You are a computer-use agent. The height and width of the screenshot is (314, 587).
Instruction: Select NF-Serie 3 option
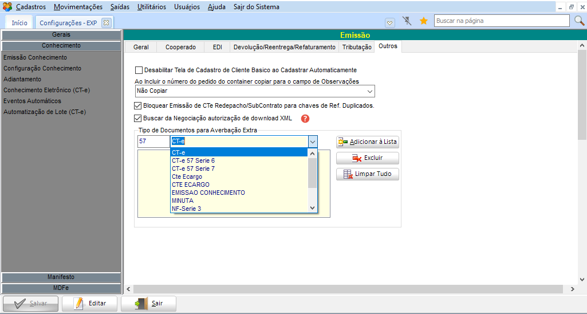pyautogui.click(x=239, y=209)
